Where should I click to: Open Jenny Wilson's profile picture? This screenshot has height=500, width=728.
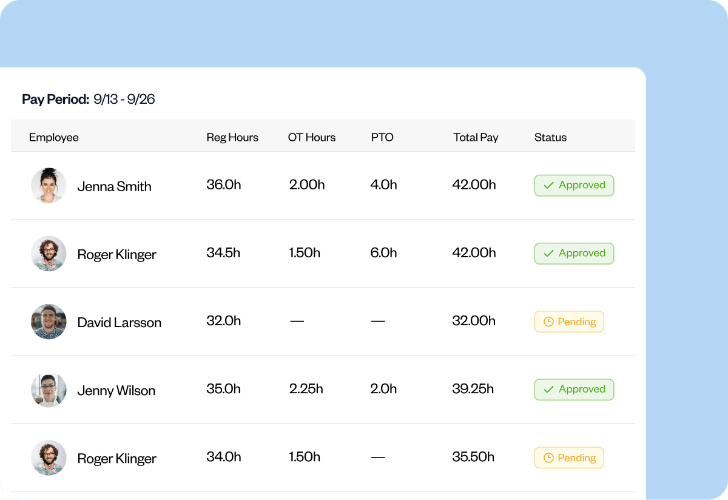49,390
